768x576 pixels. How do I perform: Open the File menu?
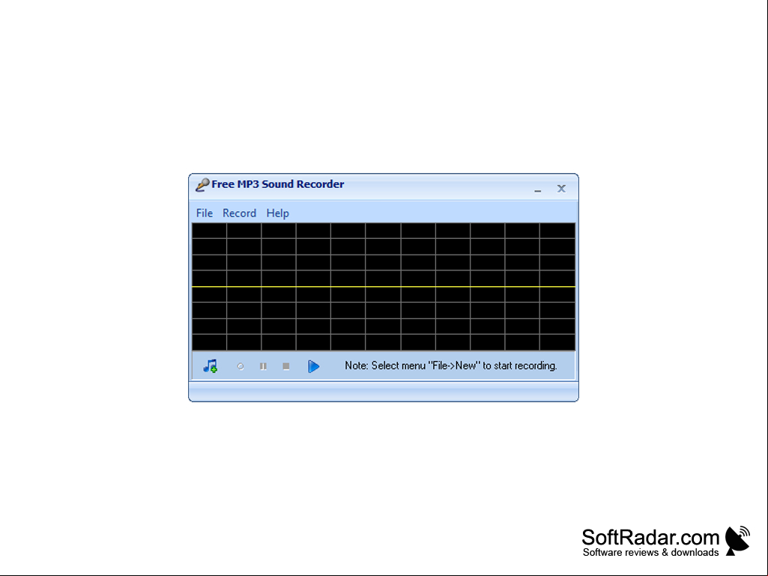pos(205,213)
